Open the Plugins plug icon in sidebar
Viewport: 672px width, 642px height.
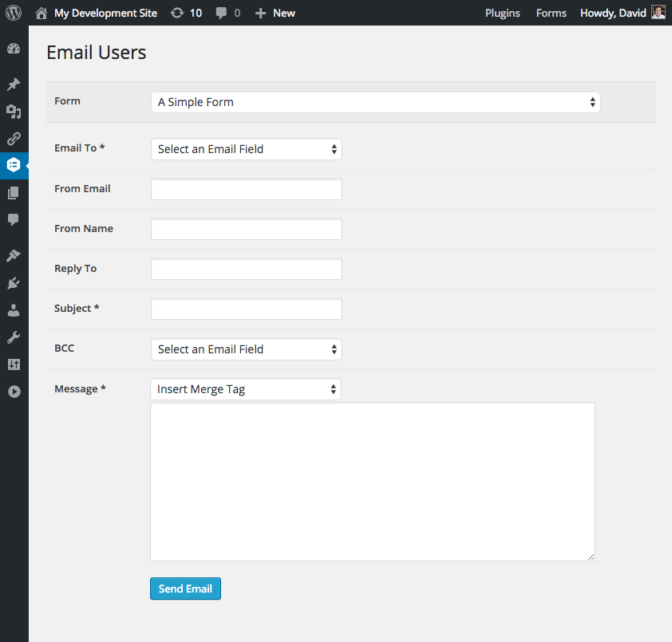pos(14,282)
